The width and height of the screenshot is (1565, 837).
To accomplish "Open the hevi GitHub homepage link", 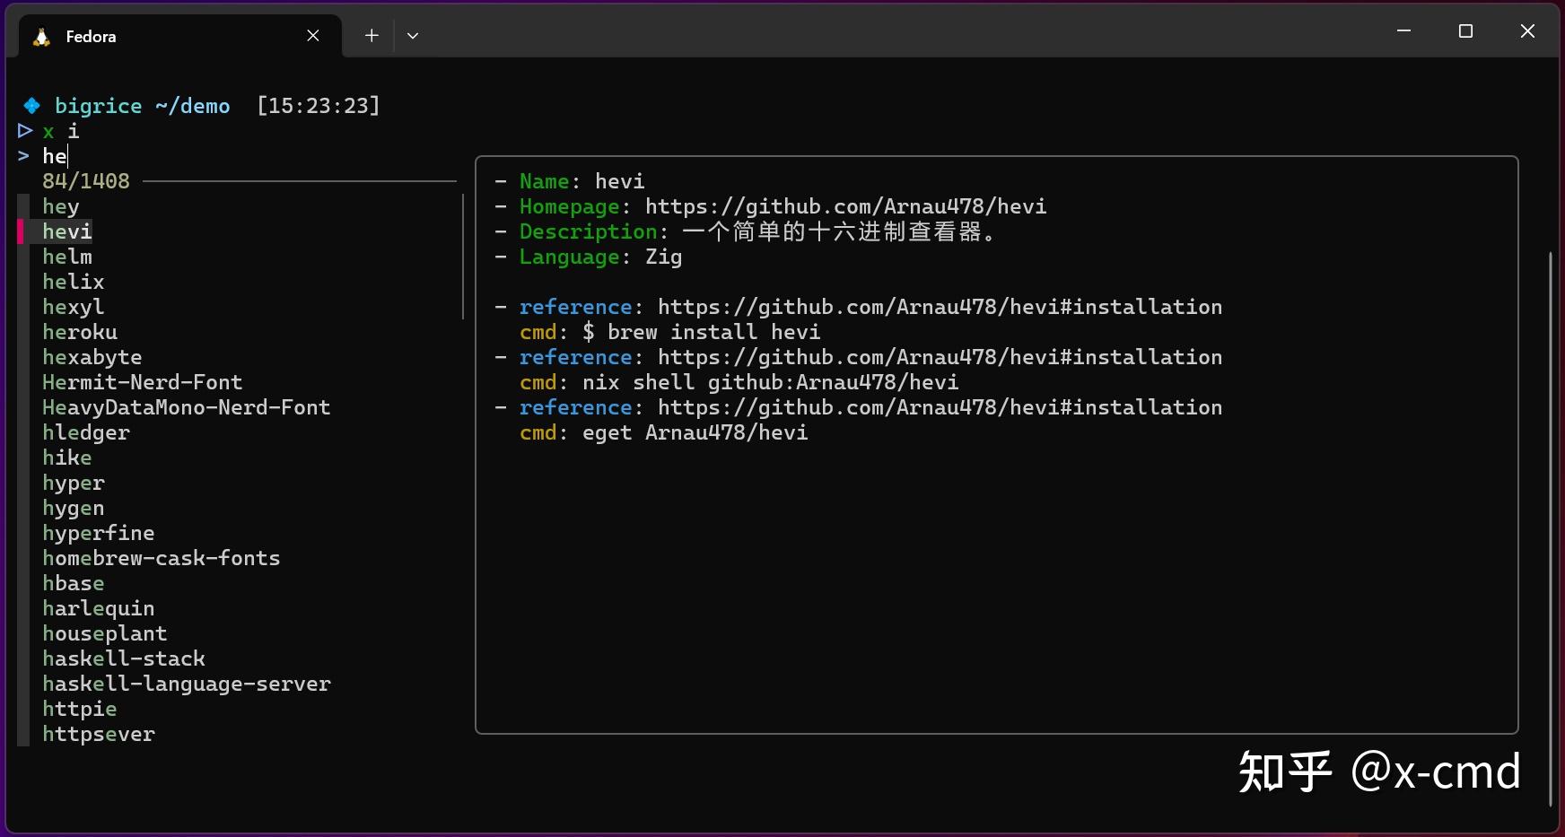I will click(x=844, y=206).
